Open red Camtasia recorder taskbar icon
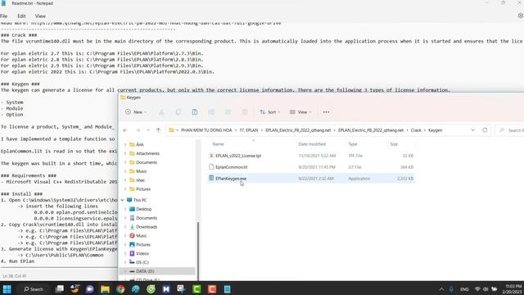This screenshot has width=524, height=295. coord(212,289)
